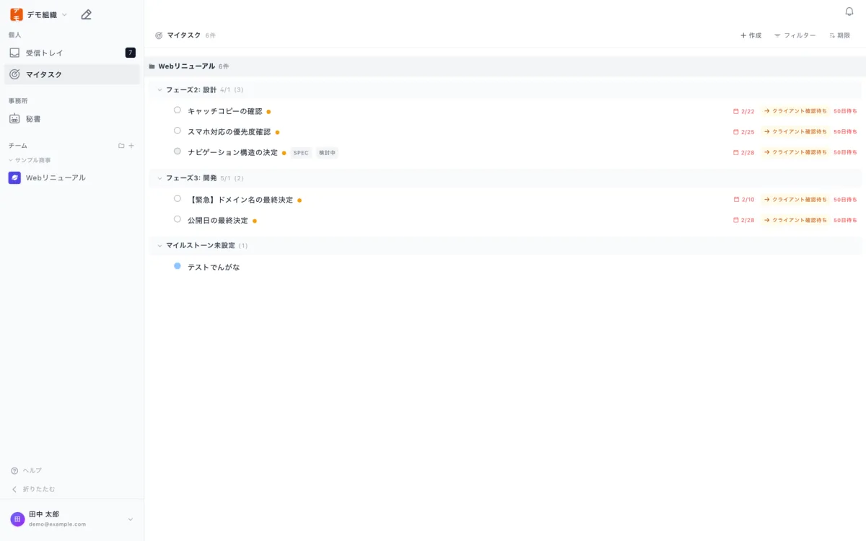
Task: Click the calendar icon beside 2/22
Action: [x=736, y=111]
